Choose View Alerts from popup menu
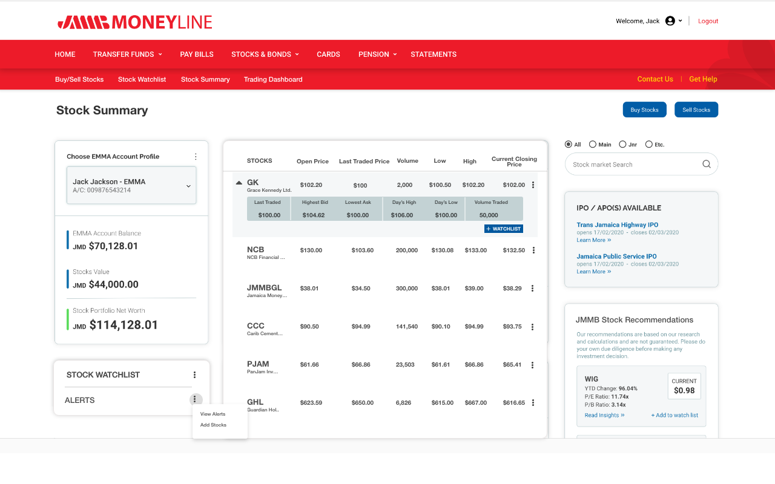 point(213,414)
